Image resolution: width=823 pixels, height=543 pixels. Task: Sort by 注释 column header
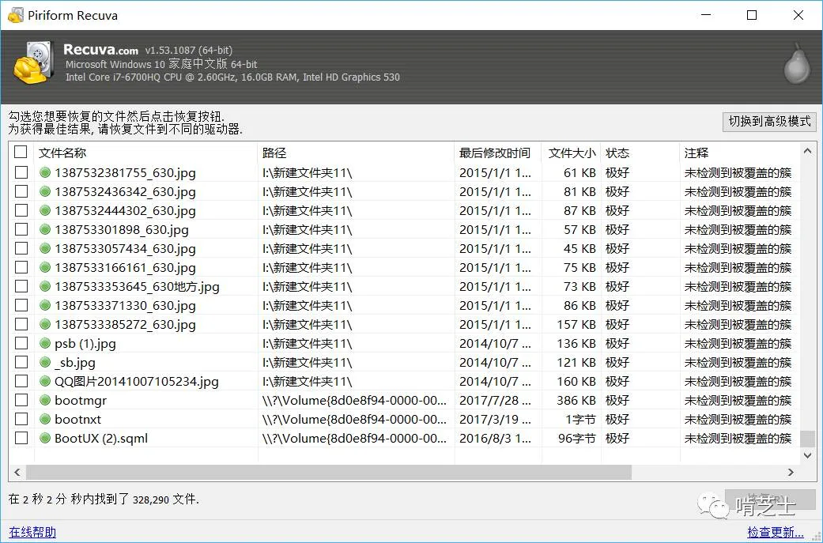(740, 153)
